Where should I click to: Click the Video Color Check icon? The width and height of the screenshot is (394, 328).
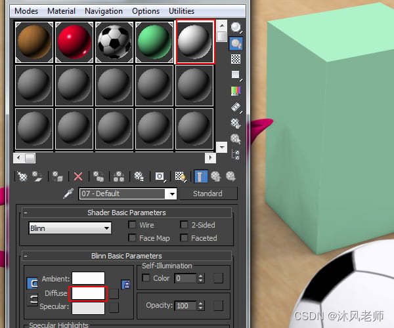click(236, 91)
